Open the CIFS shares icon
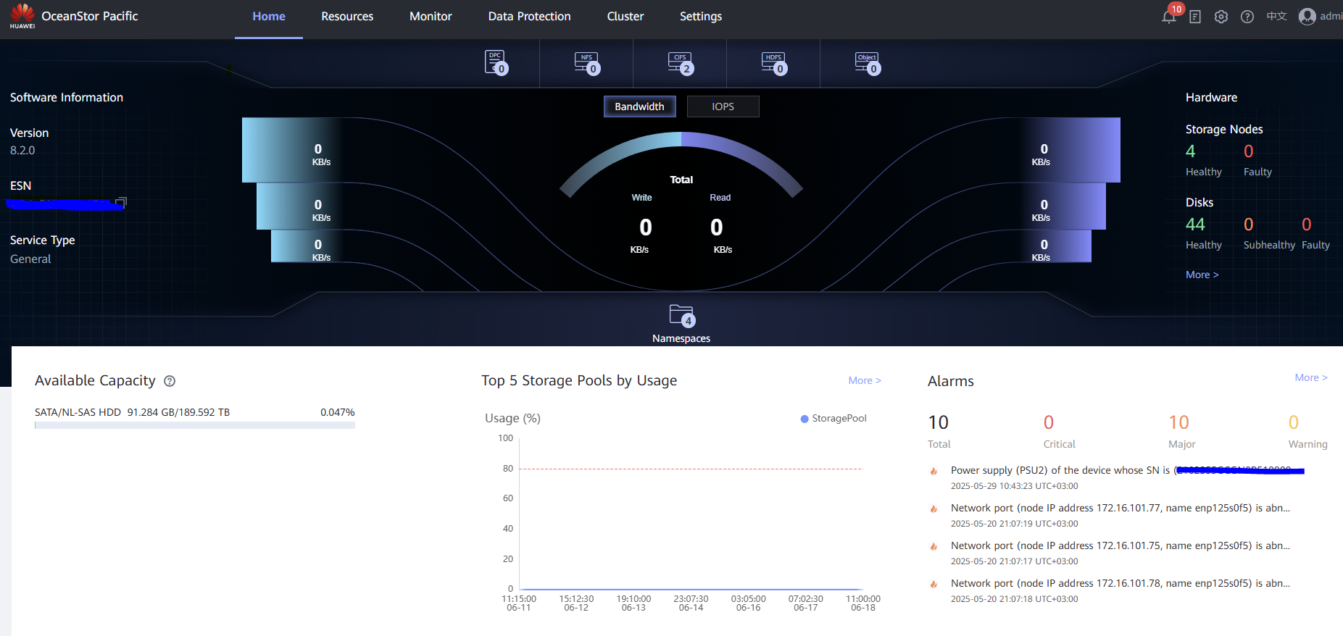 click(681, 63)
